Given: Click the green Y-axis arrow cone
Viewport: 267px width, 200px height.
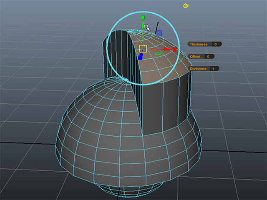Looking at the screenshot, I should 143,25.
